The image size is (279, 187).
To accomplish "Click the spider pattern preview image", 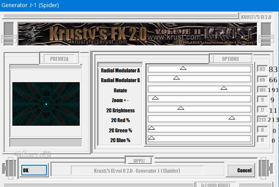I will pos(46,104).
